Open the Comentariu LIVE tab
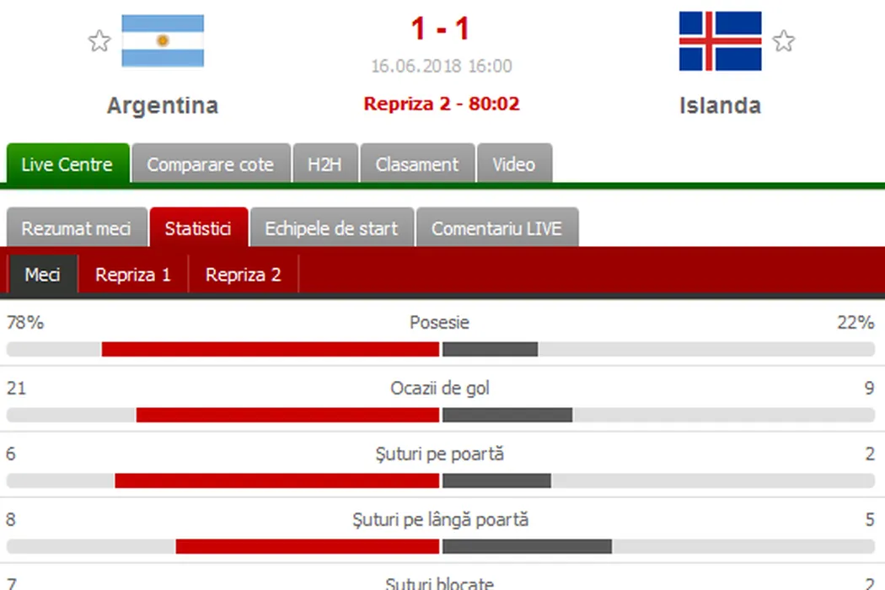 (496, 228)
